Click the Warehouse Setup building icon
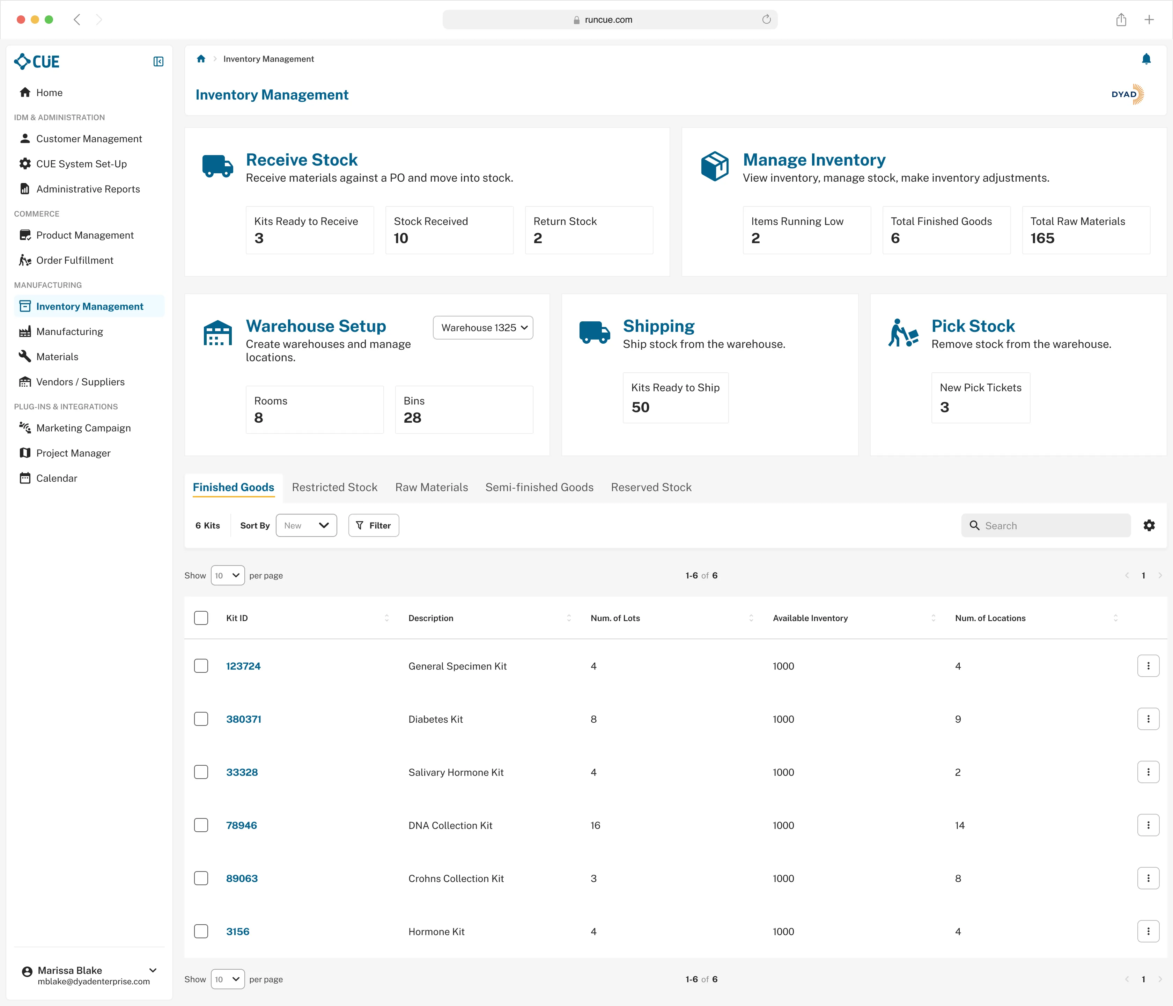1173x1006 pixels. tap(217, 333)
